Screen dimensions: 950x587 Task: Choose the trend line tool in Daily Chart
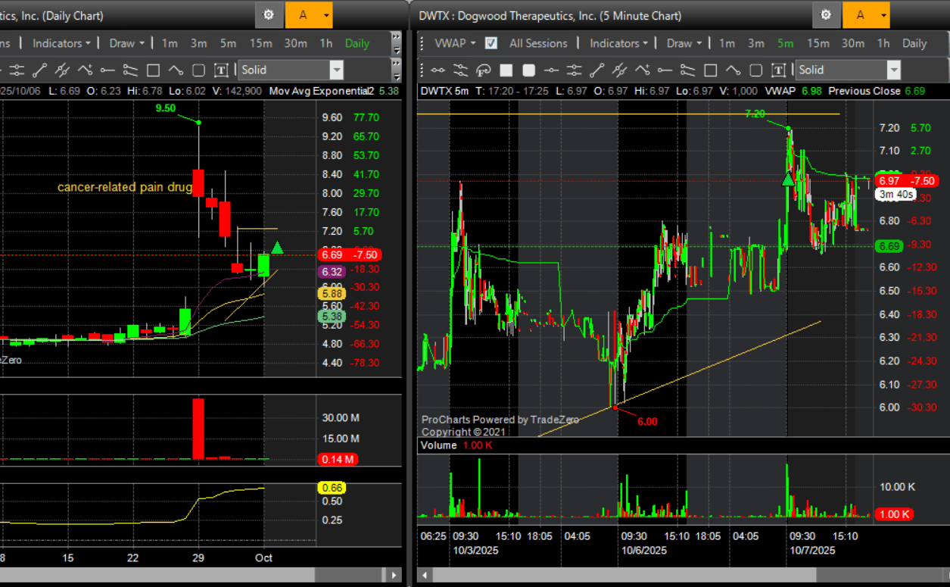click(39, 70)
